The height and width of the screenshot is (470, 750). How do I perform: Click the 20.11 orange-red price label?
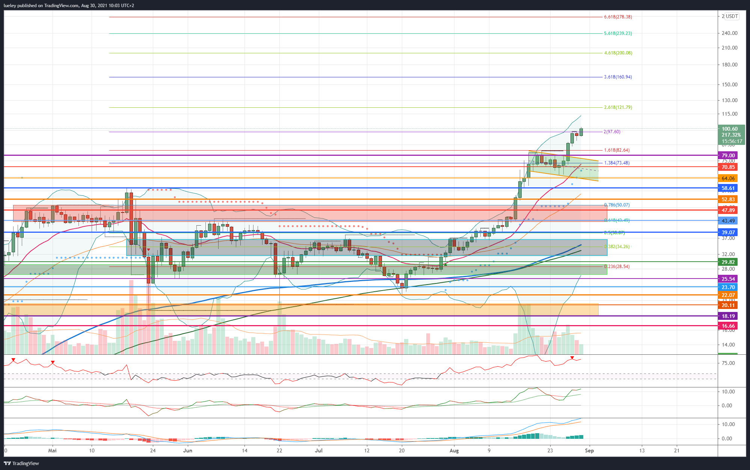coord(728,305)
